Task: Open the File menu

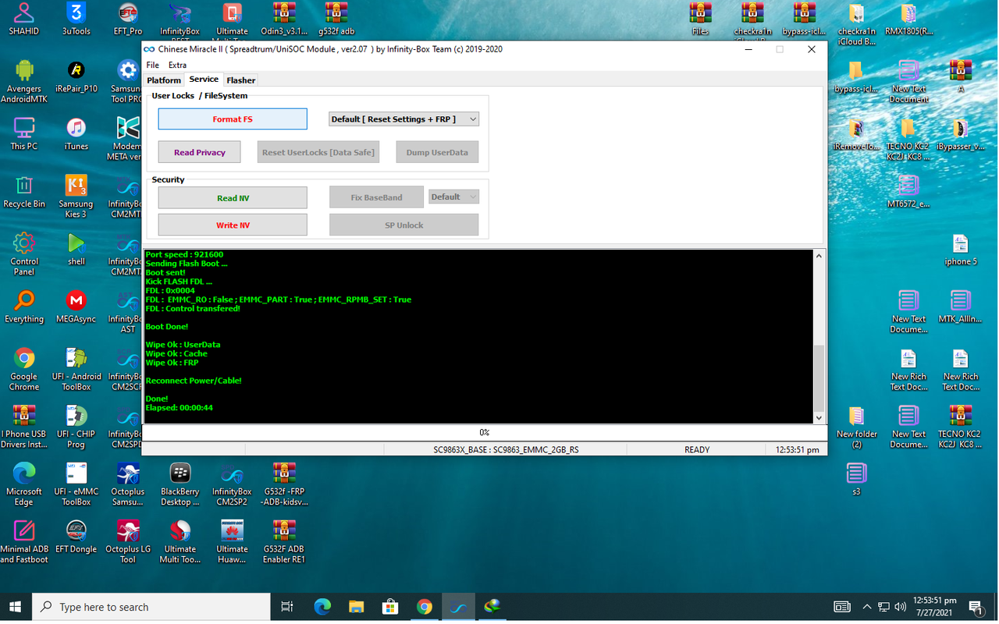Action: pyautogui.click(x=153, y=65)
